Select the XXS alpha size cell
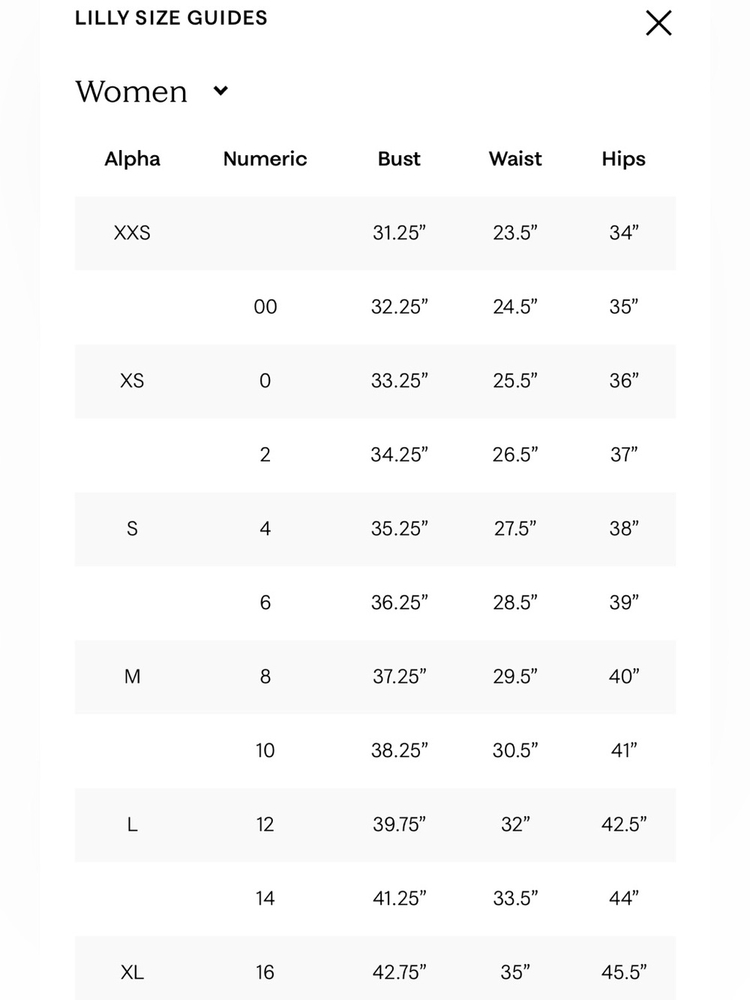Image resolution: width=750 pixels, height=1000 pixels. click(x=132, y=233)
